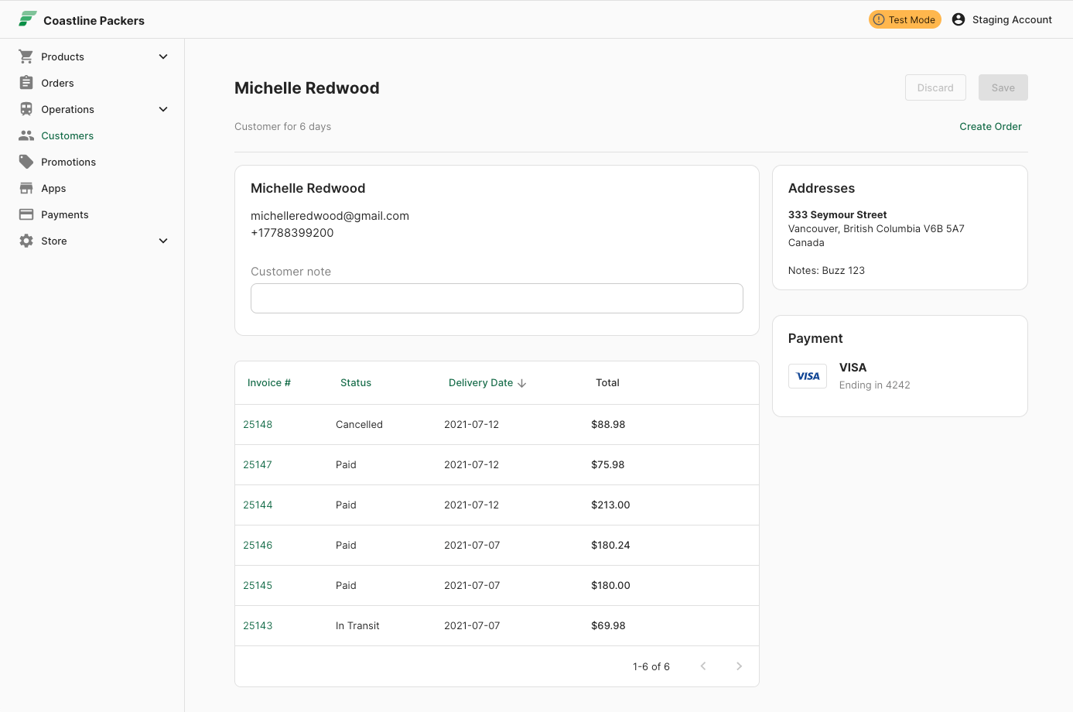Click the Customer note input field
Screen dimensions: 1073x712
coord(497,298)
